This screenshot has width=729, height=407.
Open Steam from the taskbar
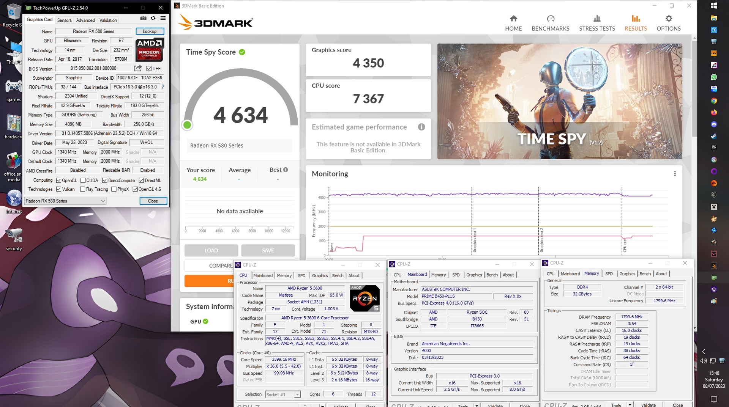tap(714, 136)
